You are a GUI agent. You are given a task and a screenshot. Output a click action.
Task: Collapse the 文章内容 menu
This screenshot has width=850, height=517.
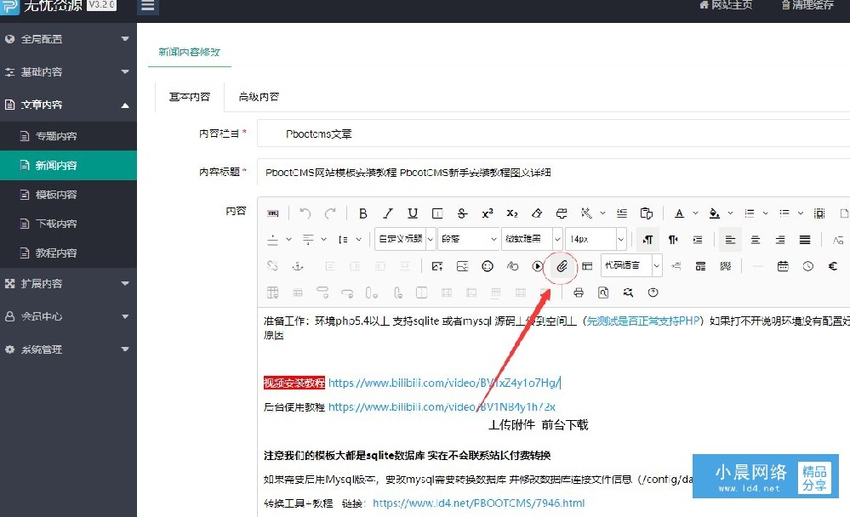pos(68,105)
